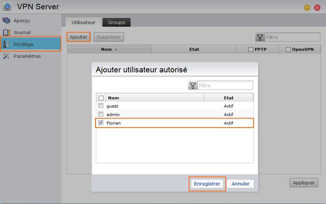
Task: Select the guest user name
Action: [112, 106]
